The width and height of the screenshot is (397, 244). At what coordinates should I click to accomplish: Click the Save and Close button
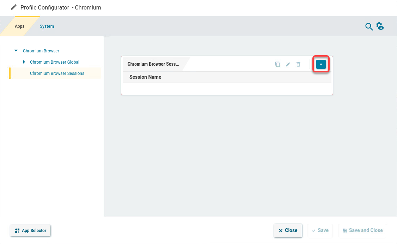click(x=362, y=231)
